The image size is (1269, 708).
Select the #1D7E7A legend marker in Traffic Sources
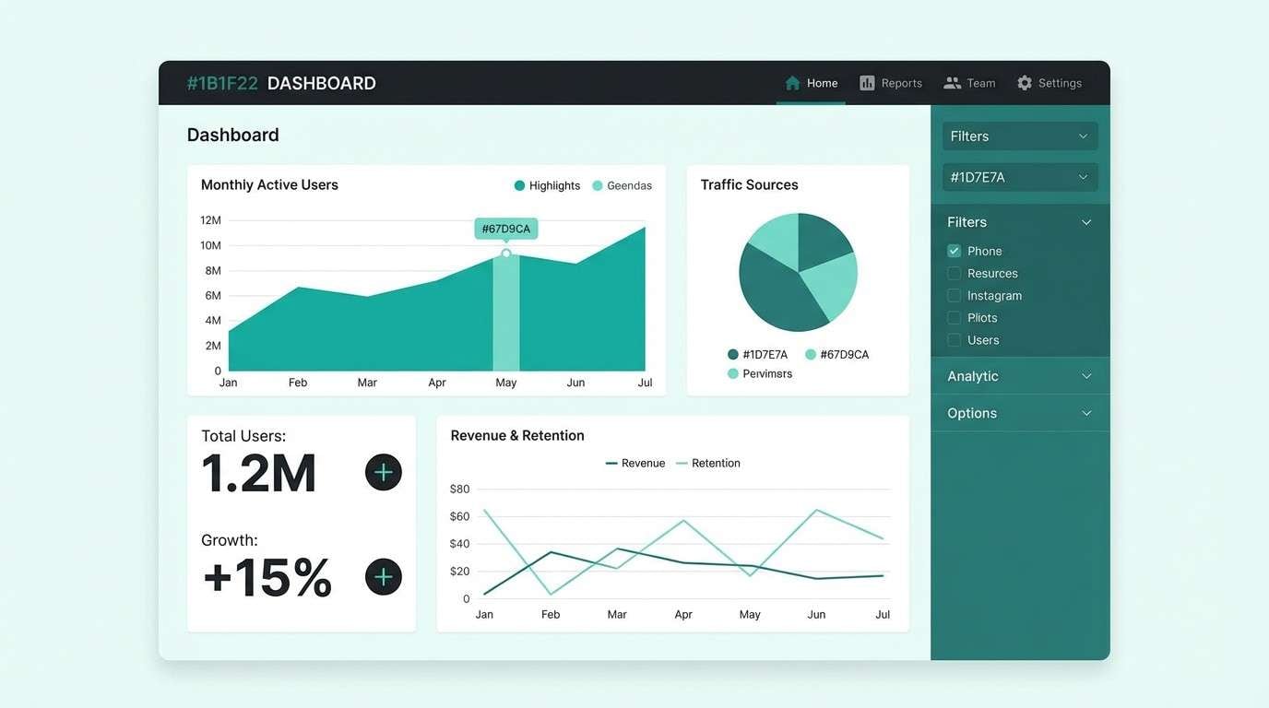(x=731, y=353)
